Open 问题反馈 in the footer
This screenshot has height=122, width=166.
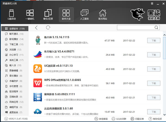pos(137,119)
